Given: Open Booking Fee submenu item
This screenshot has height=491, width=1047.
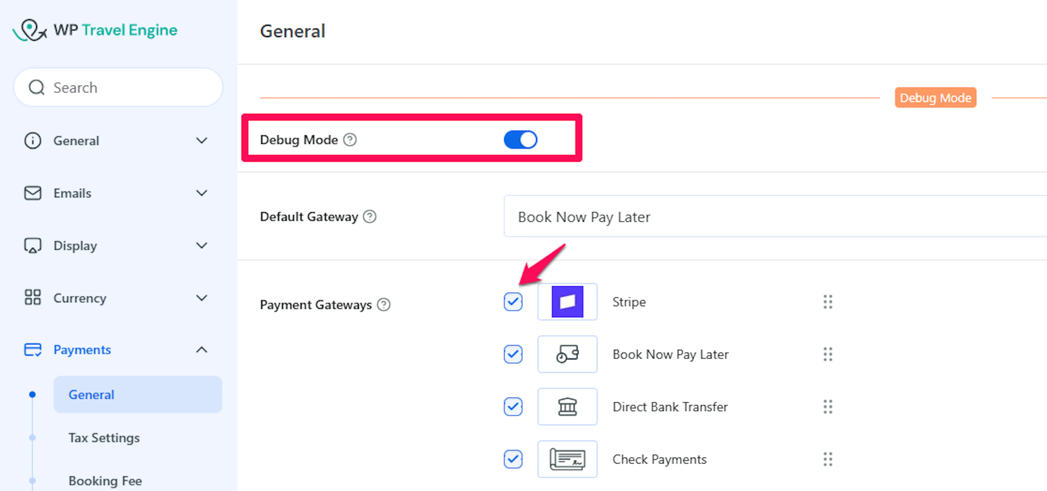Looking at the screenshot, I should coord(105,480).
